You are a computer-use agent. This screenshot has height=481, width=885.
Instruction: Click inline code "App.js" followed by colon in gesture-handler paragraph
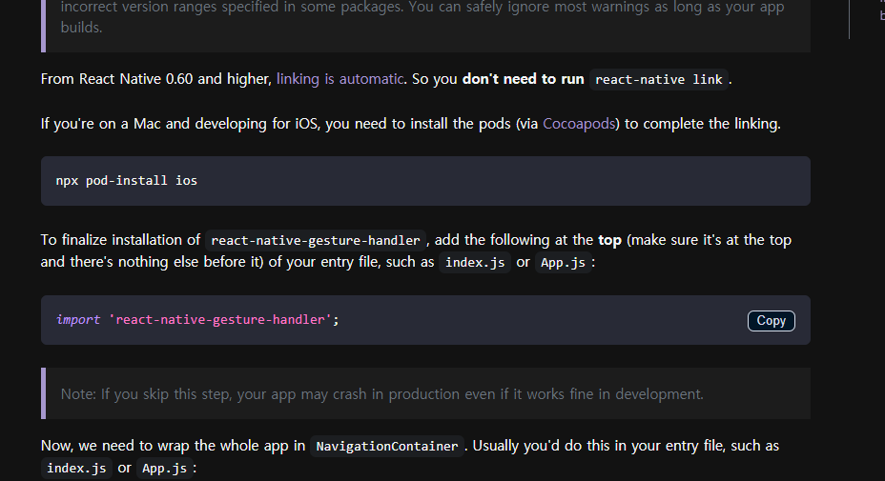(563, 262)
